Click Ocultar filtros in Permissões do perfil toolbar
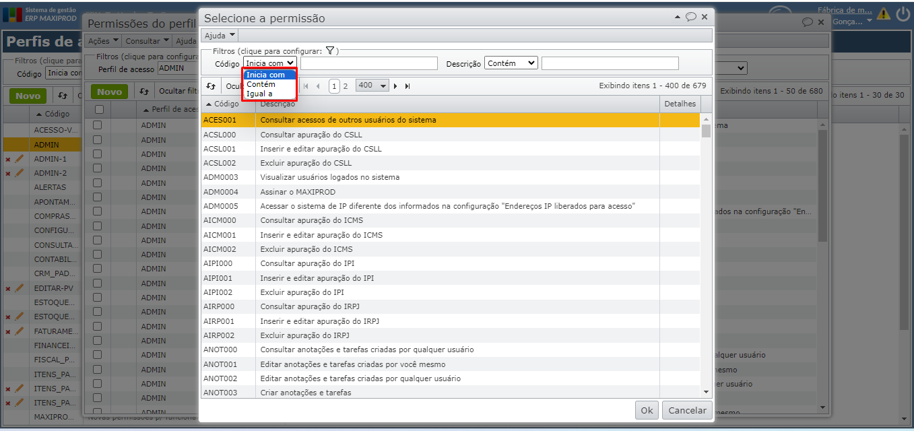Viewport: 914px width, 431px height. (x=176, y=91)
